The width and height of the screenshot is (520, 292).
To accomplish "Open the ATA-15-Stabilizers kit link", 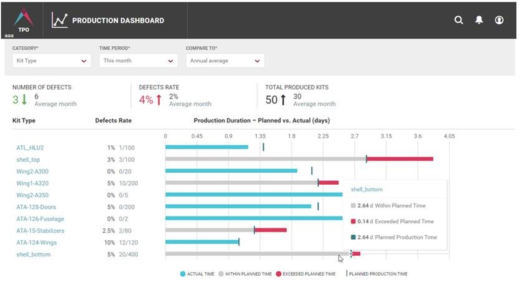I will click(x=40, y=231).
